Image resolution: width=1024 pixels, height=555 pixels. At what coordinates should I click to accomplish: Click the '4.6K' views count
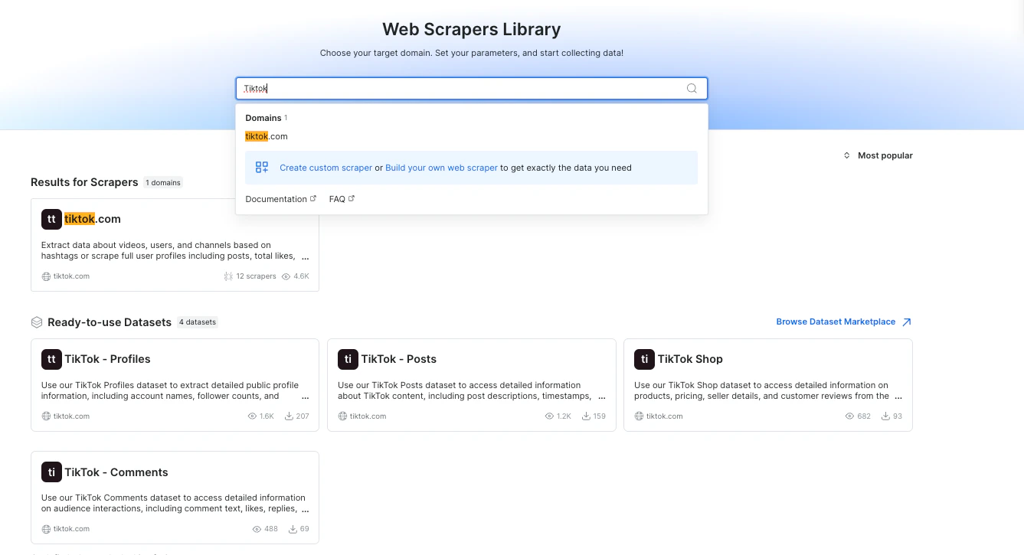(301, 276)
